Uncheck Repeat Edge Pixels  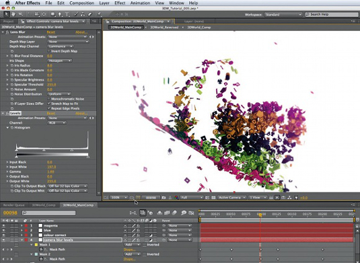48,108
